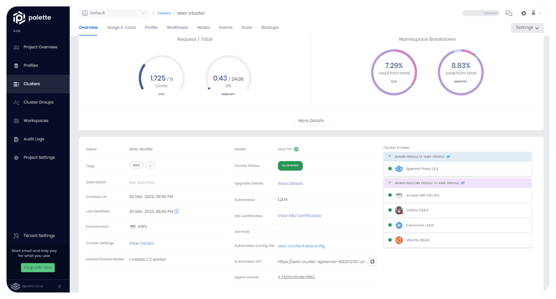
Task: Click the star badge icon in header
Action: pyautogui.click(x=523, y=13)
